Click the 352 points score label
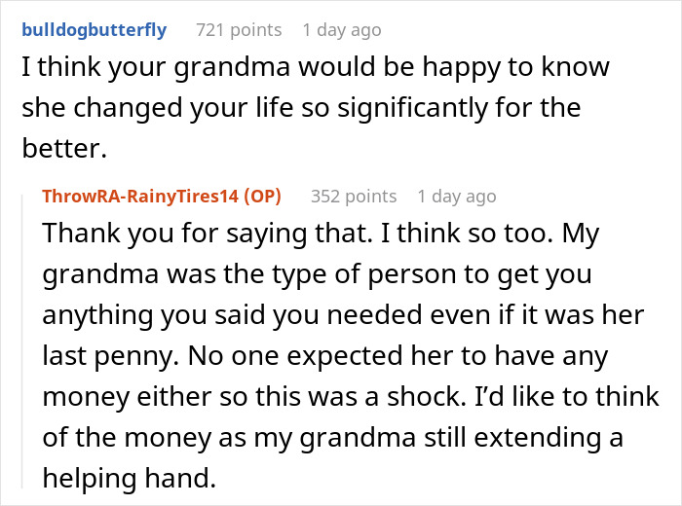This screenshot has height=506, width=682. [x=354, y=197]
